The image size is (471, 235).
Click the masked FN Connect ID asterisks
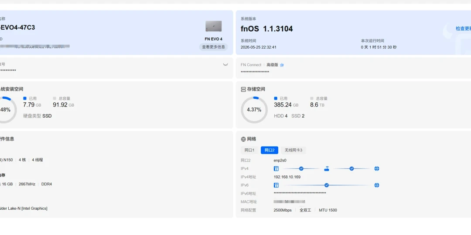[255, 72]
